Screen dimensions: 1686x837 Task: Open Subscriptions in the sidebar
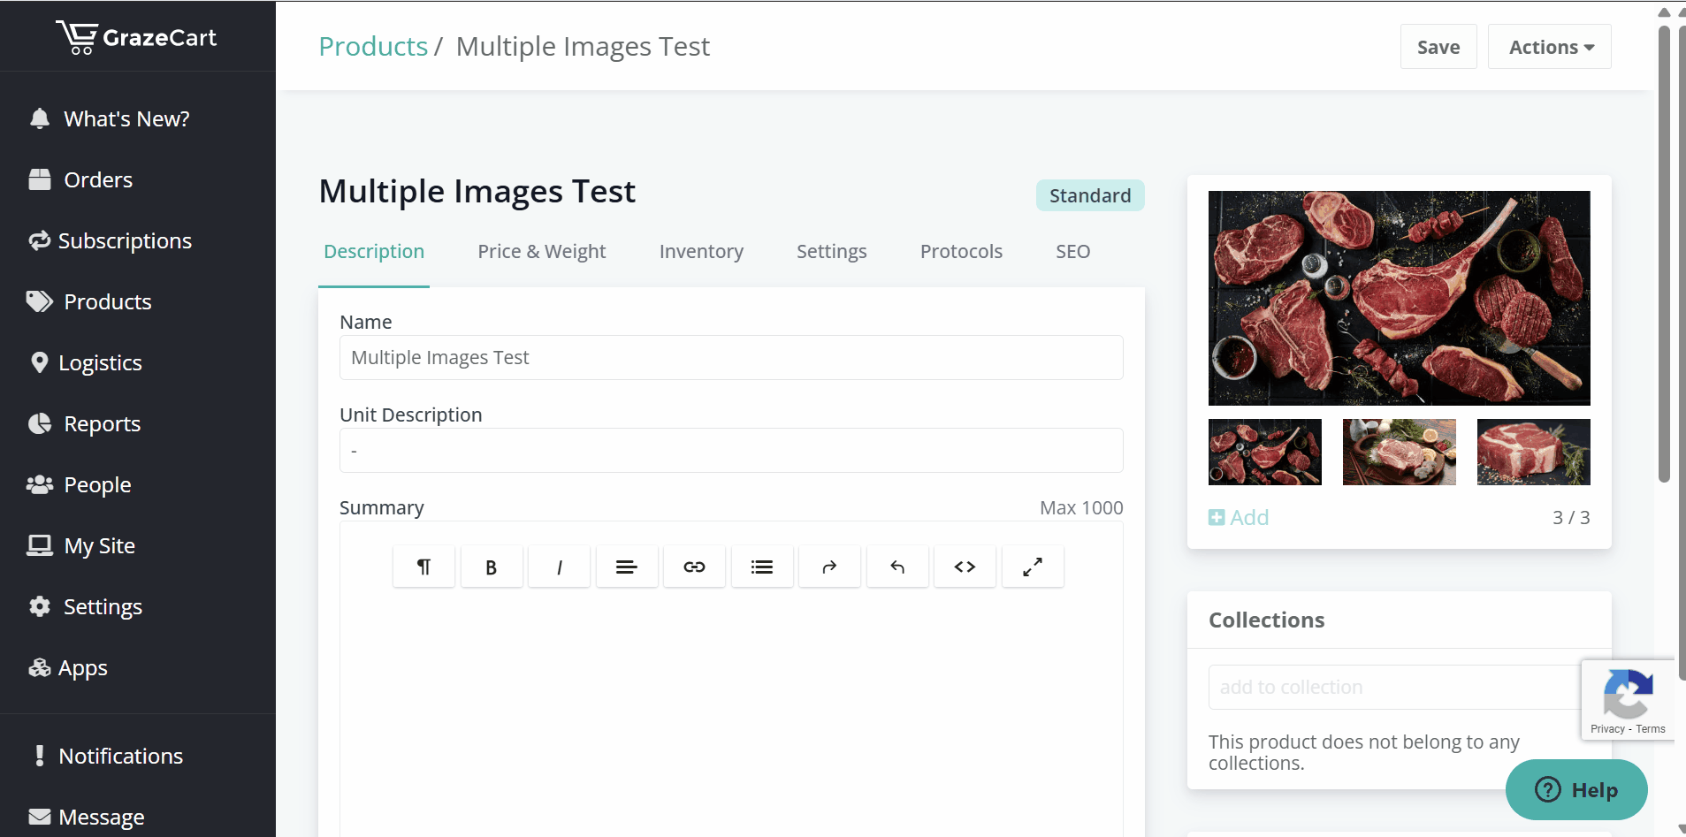tap(125, 241)
